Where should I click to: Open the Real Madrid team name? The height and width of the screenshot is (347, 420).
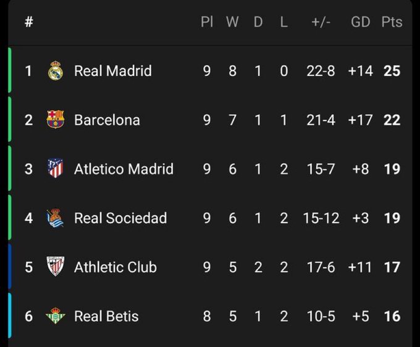[113, 71]
